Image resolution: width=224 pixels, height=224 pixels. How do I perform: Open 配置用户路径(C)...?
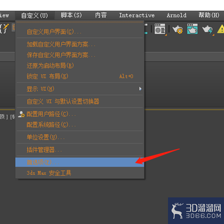coord(80,114)
